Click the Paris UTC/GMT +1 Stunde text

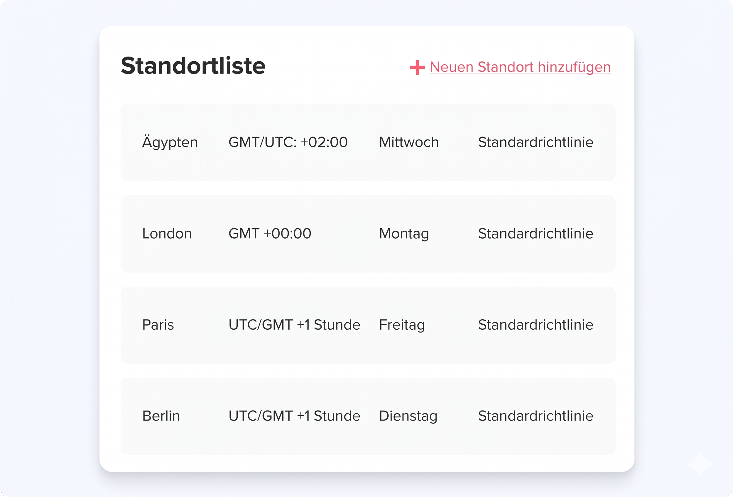click(x=294, y=325)
